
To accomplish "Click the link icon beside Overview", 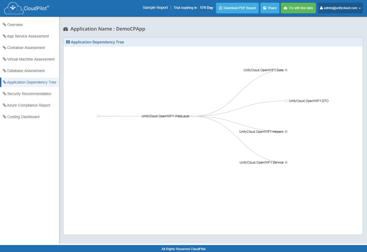I will click(x=4, y=25).
